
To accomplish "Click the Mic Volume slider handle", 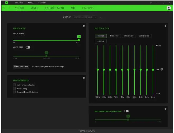I will [79, 40].
